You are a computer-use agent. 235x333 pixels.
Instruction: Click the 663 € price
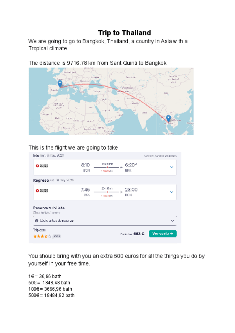coord(139,234)
